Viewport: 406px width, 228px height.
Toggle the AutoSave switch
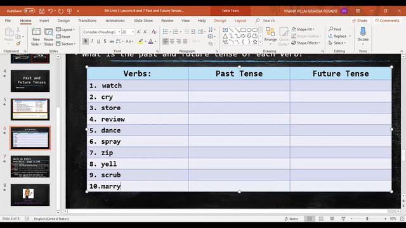pos(29,11)
